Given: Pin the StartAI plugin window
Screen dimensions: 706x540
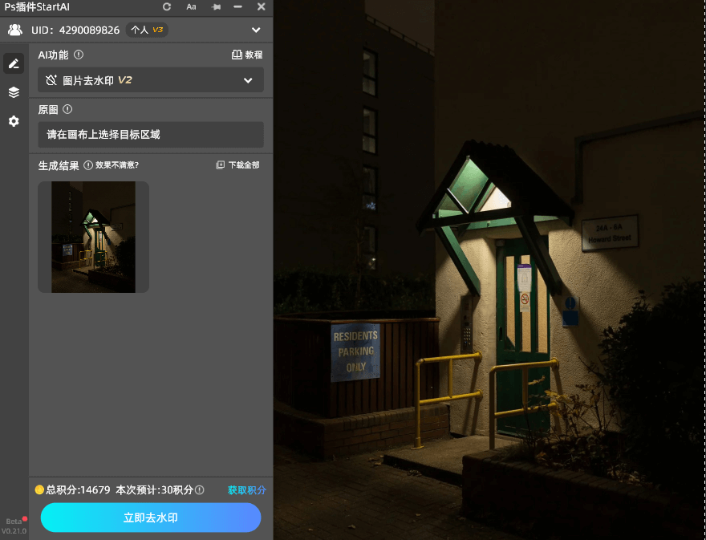Looking at the screenshot, I should click(x=215, y=6).
